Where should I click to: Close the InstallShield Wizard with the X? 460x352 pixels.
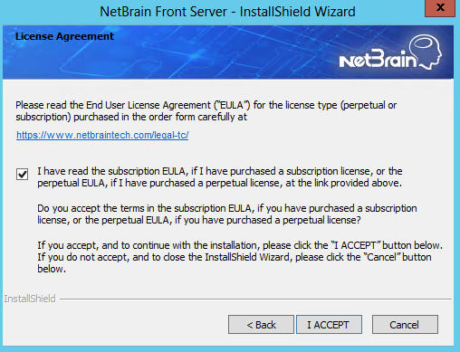tap(440, 8)
